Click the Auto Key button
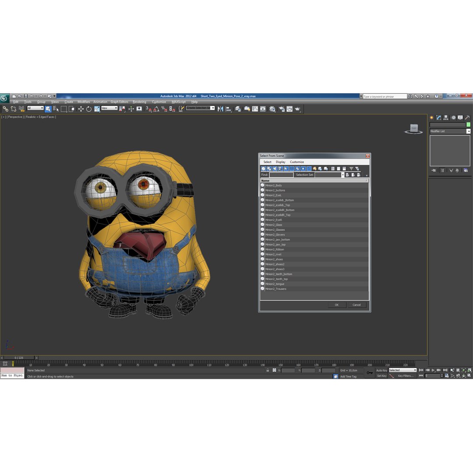Screen dimensions: 473x473 [381, 370]
